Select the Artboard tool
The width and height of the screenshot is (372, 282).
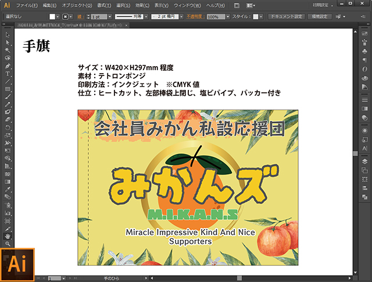click(8, 221)
